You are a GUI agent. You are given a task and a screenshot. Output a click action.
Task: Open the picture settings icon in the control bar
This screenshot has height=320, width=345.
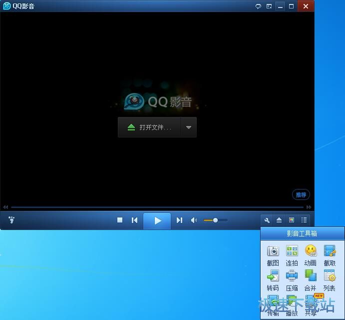coord(291,220)
